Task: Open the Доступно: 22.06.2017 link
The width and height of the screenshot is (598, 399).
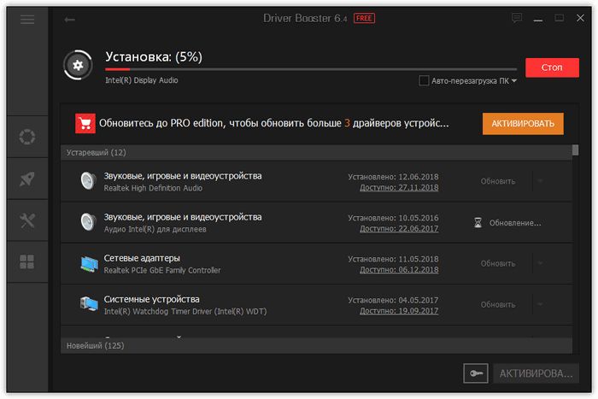Action: (x=399, y=229)
